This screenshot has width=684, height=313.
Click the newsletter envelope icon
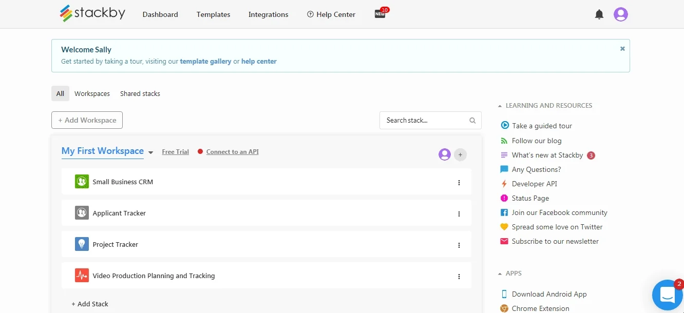pos(504,241)
